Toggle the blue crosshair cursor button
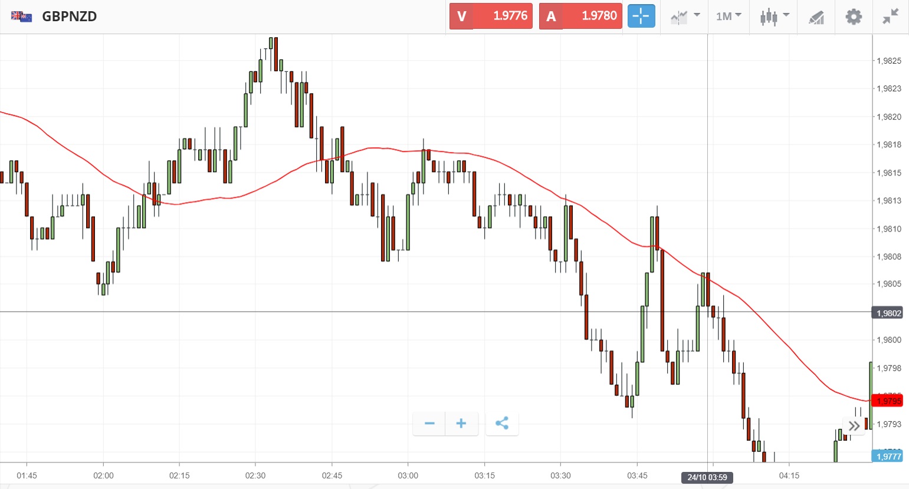This screenshot has width=909, height=489. click(641, 16)
